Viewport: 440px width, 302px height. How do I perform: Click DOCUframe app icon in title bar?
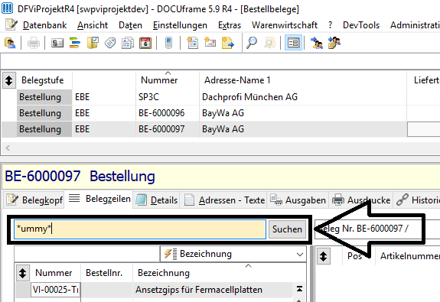(8, 8)
